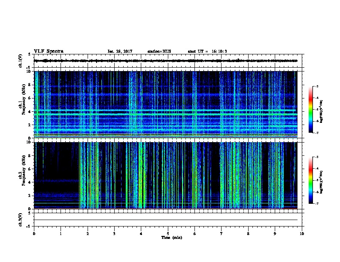340x262 pixels.
Task: Click the ch.1 spectrogram color scale bar
Action: (x=311, y=110)
